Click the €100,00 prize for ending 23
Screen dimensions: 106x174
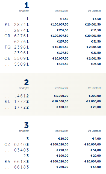pyautogui.click(x=62, y=156)
